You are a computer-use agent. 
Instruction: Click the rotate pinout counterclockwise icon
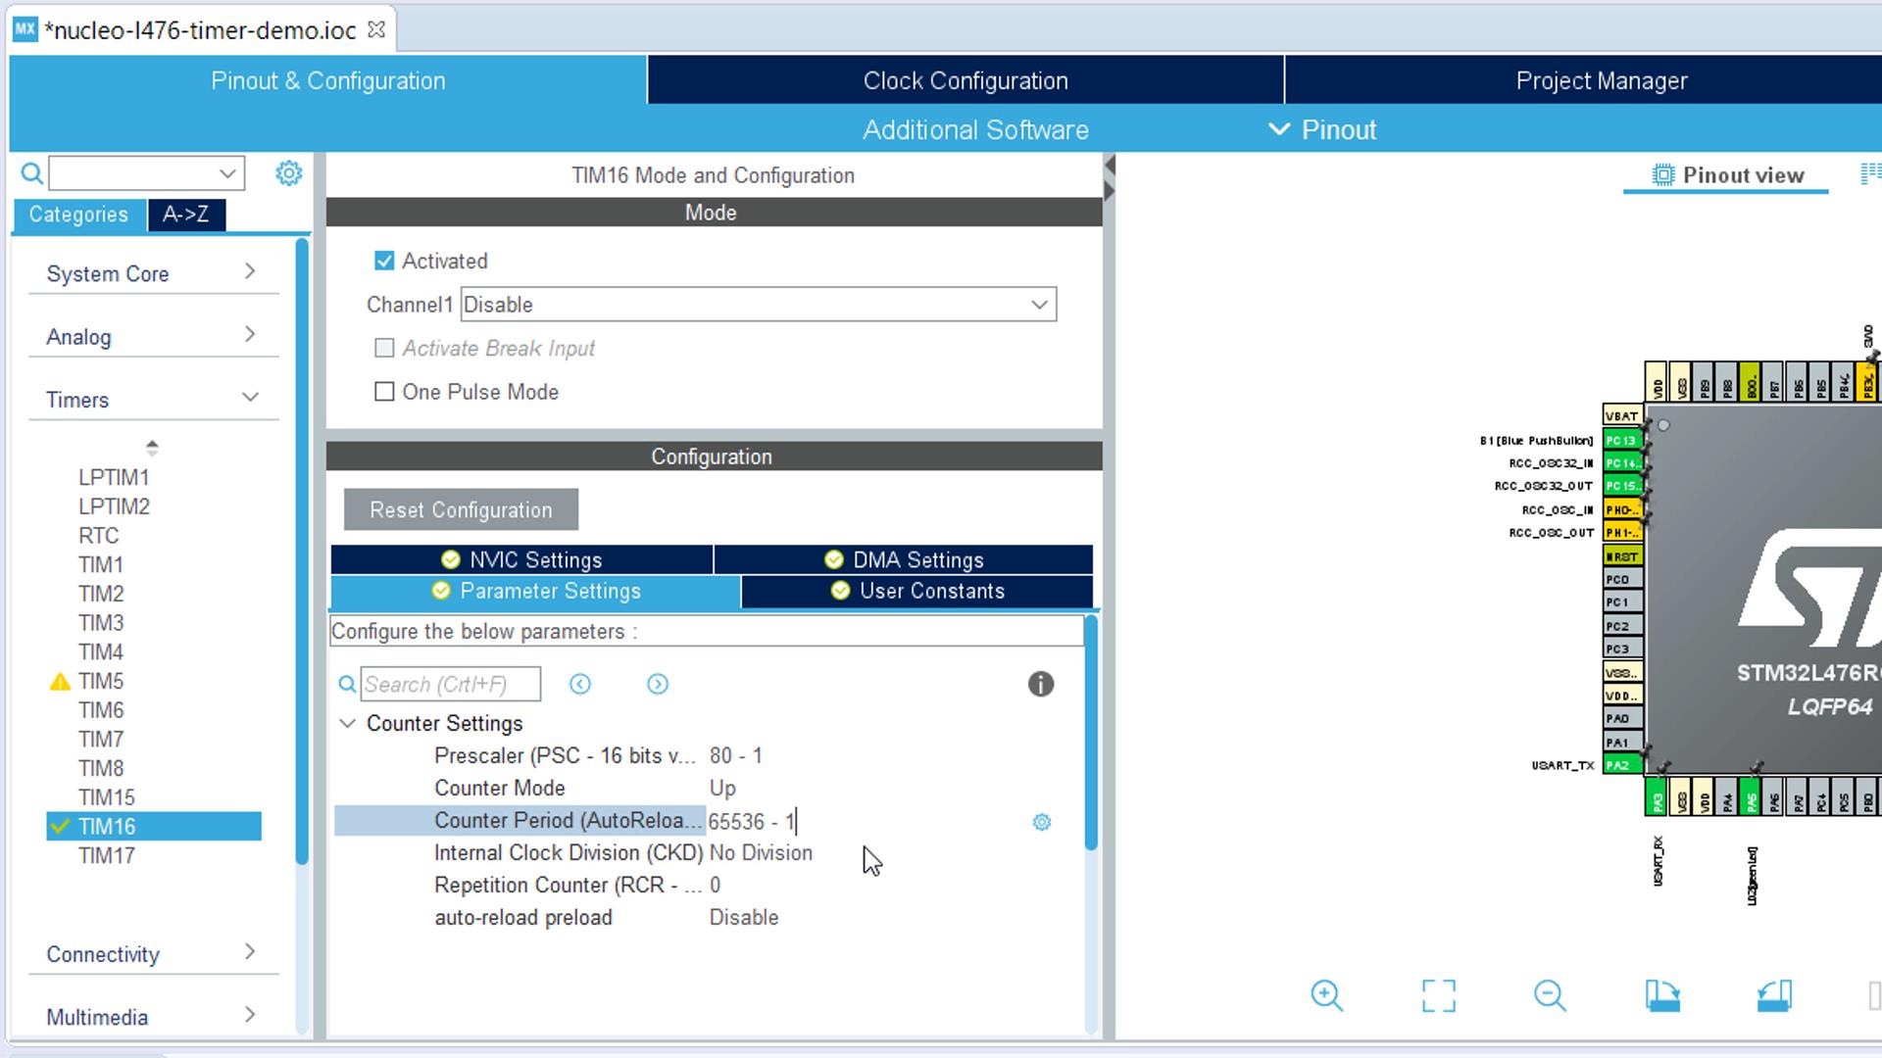1774,995
